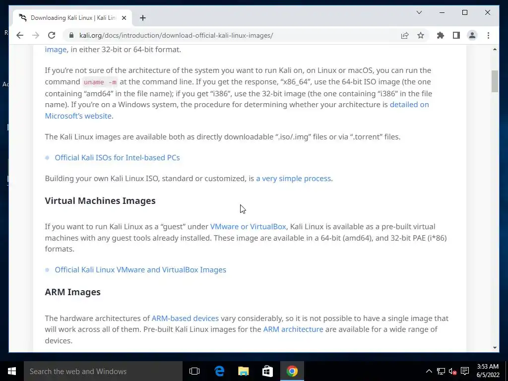This screenshot has width=508, height=381.
Task: Open the Windows Start menu
Action: point(12,371)
